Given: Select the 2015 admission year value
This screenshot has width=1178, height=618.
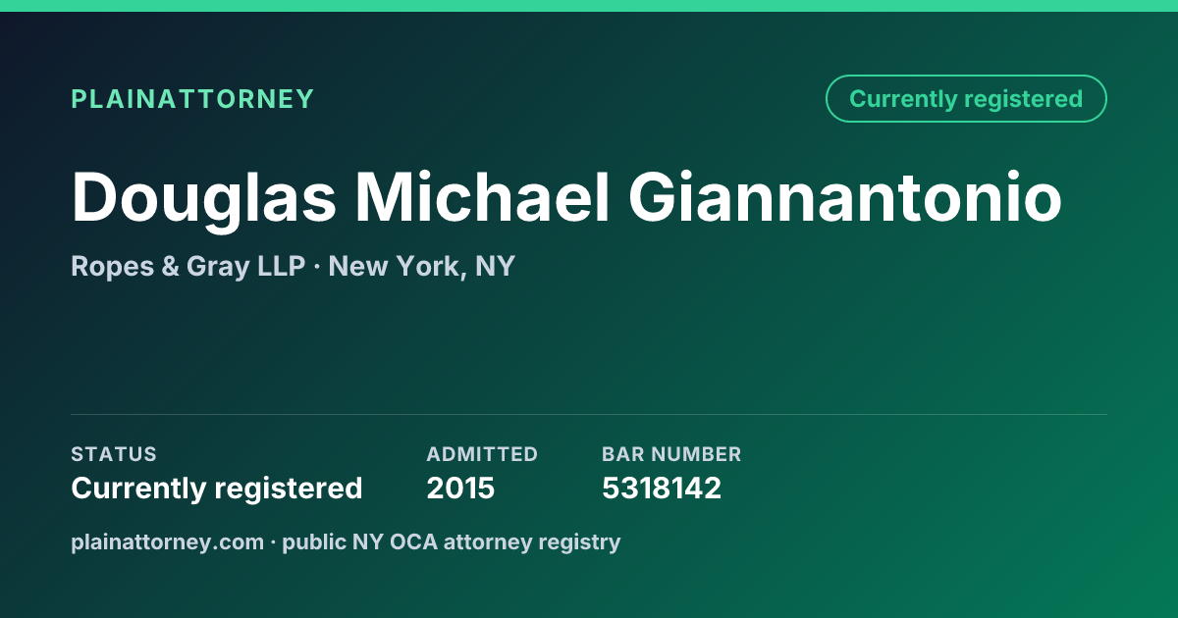Looking at the screenshot, I should click(x=460, y=488).
